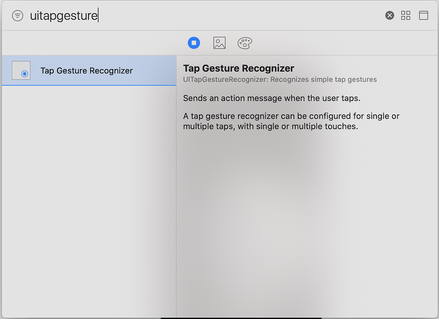This screenshot has width=439, height=319.
Task: Show the Objects library tab
Action: click(x=194, y=43)
